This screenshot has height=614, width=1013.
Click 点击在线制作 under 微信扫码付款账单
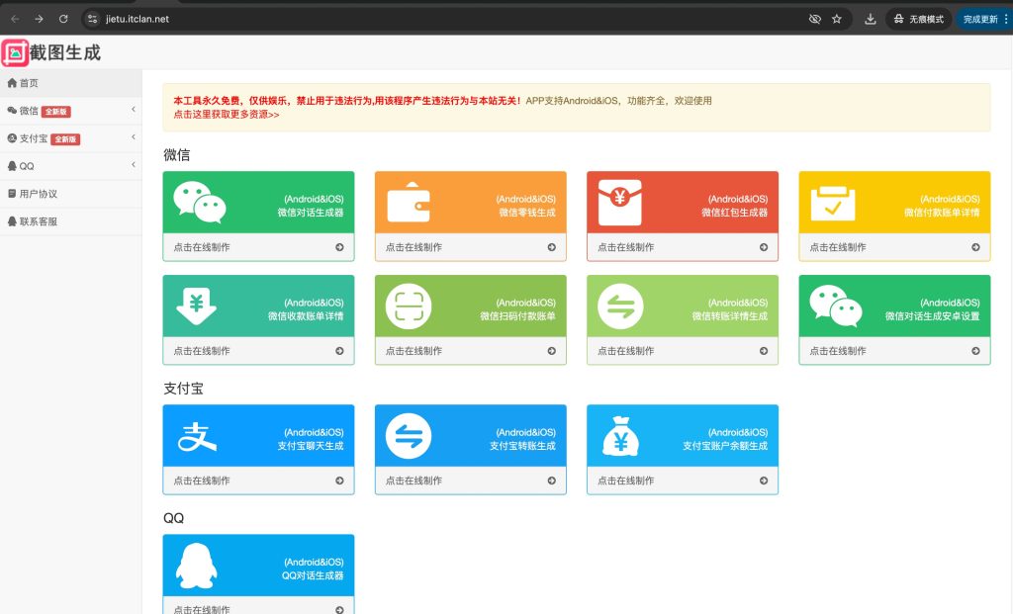coord(414,351)
